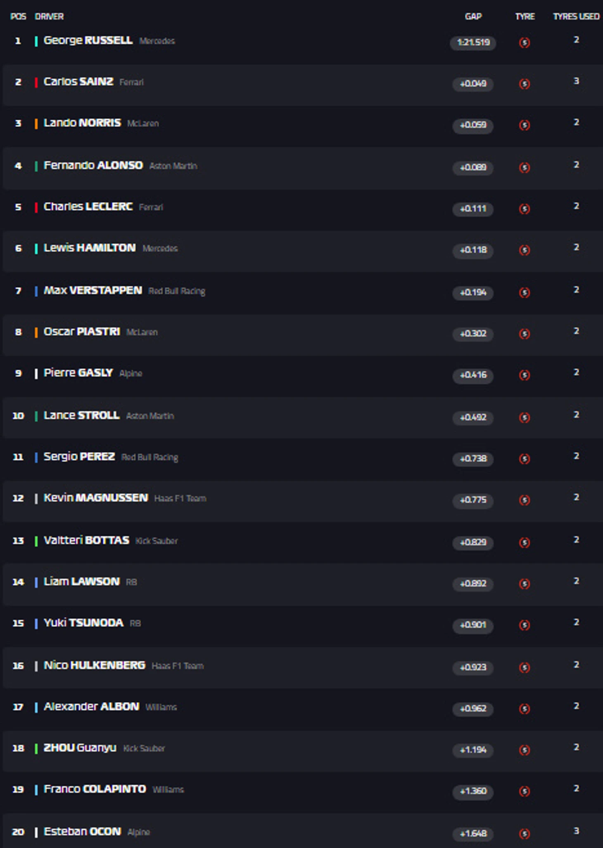Click soft tyre icon in George Russell's row

(525, 43)
